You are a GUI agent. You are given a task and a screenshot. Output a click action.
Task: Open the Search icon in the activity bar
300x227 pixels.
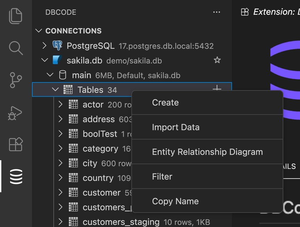tap(15, 48)
